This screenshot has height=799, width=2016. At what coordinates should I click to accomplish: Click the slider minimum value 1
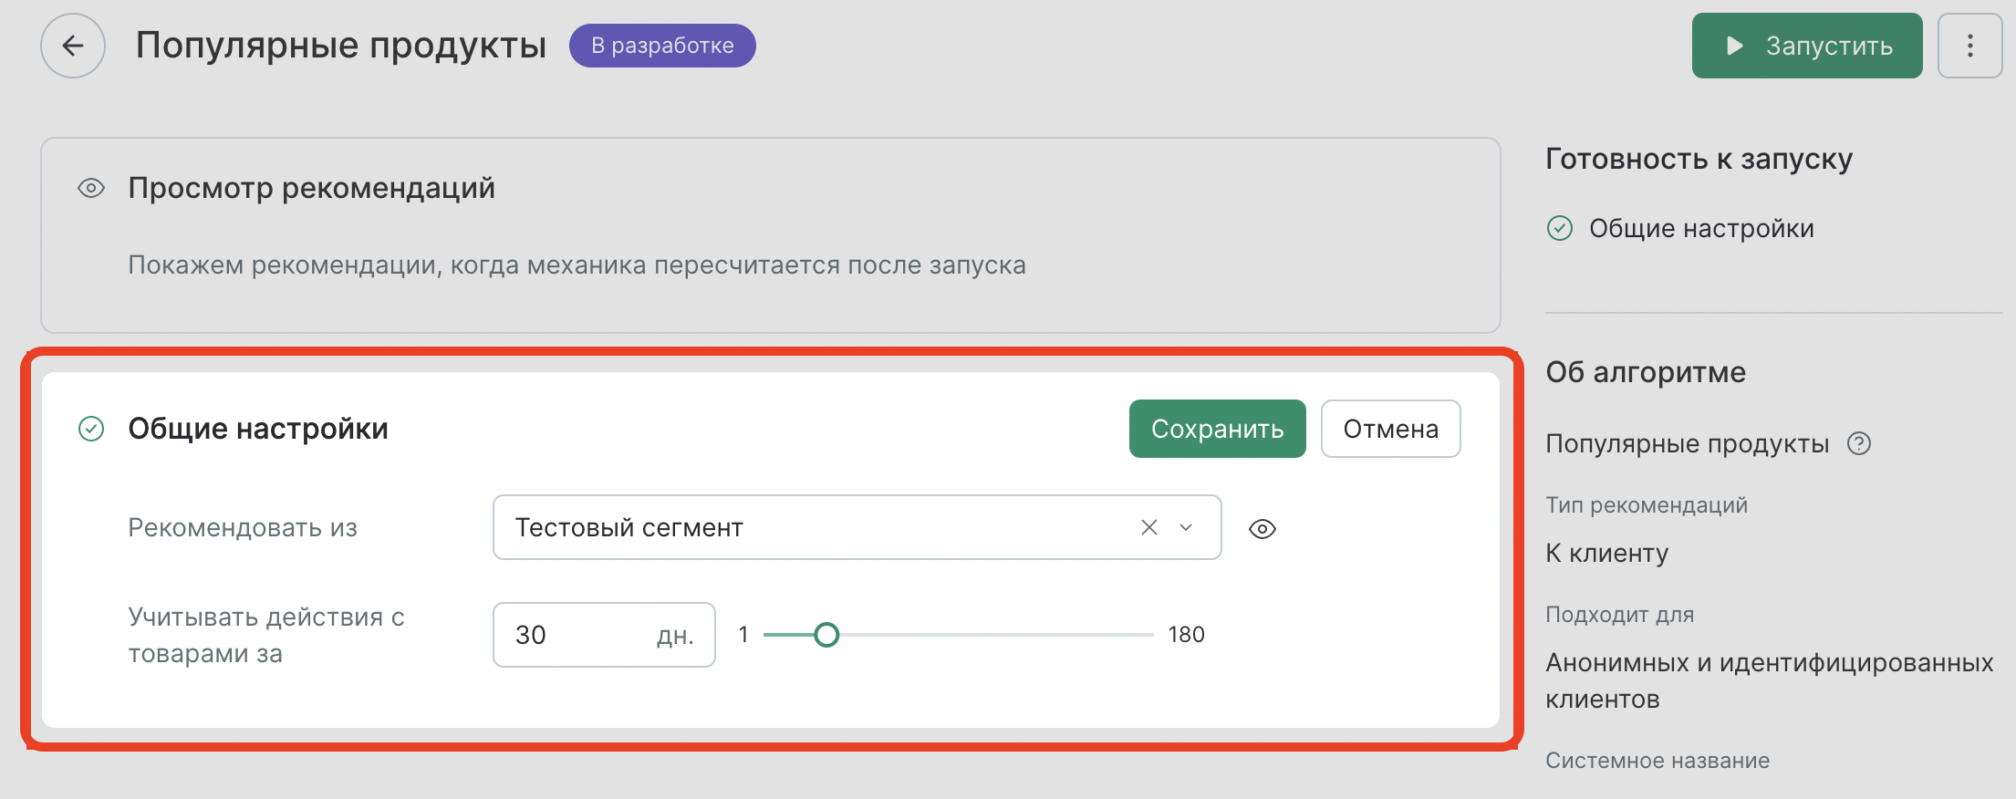tap(743, 635)
